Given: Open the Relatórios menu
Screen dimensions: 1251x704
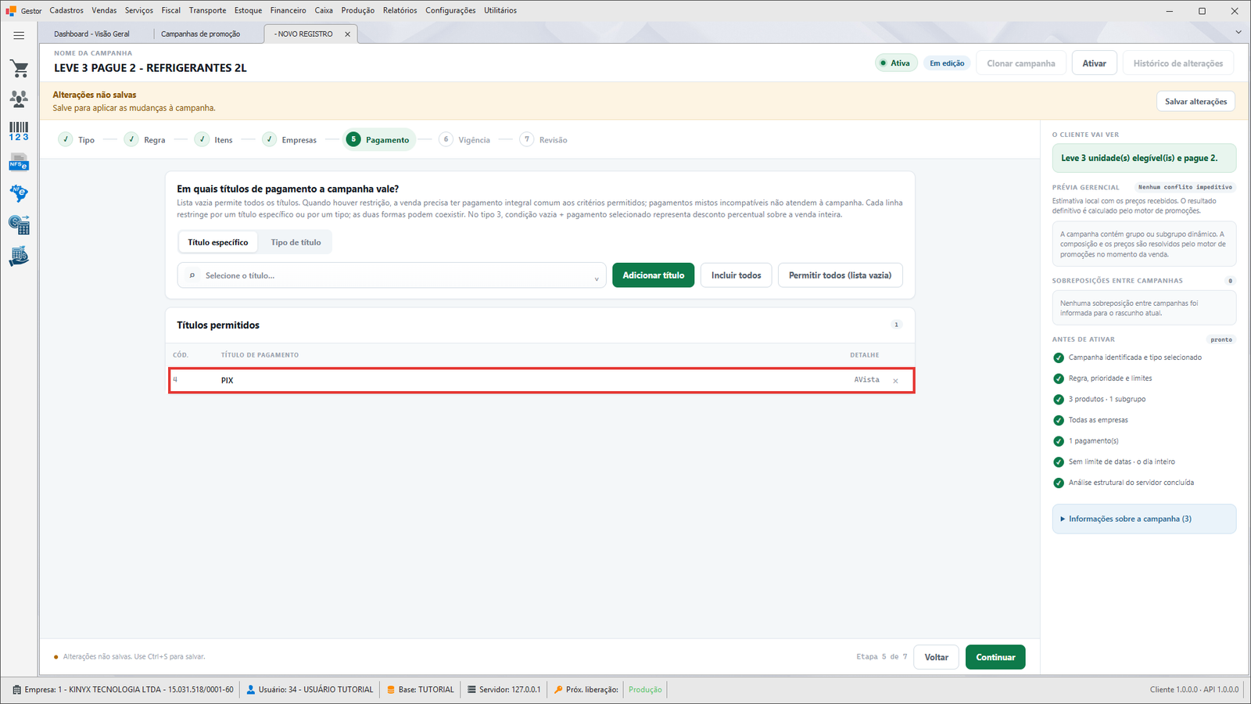Looking at the screenshot, I should point(400,10).
